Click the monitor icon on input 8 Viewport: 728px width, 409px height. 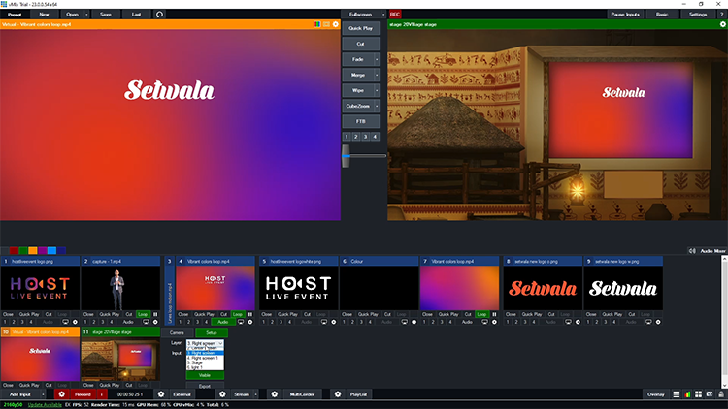click(570, 322)
